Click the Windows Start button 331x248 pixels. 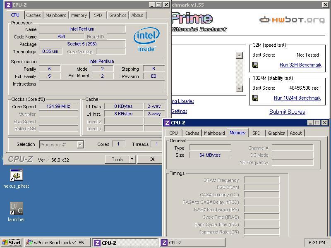(x=12, y=243)
